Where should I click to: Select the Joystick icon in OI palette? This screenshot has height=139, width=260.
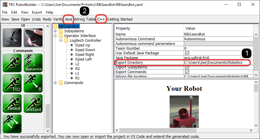12,38
